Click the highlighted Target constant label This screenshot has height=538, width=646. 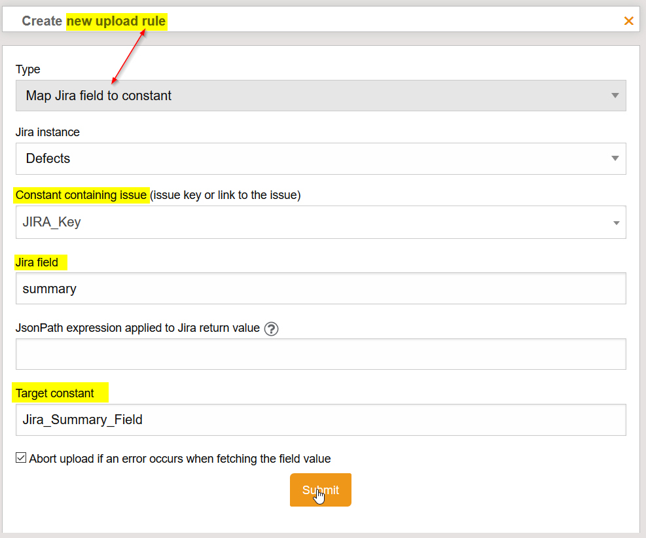(x=55, y=393)
